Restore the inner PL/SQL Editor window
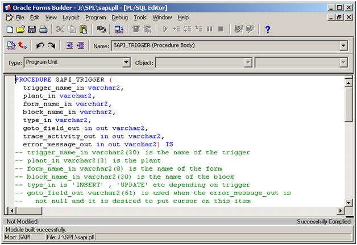 point(339,17)
